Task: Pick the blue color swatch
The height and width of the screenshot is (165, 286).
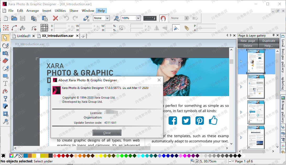Action: tap(164, 156)
